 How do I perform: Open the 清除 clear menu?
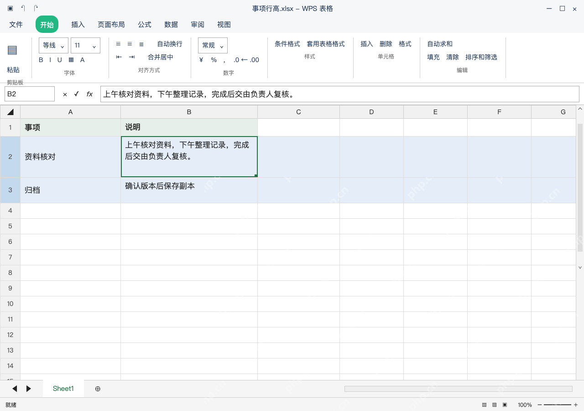click(x=453, y=57)
